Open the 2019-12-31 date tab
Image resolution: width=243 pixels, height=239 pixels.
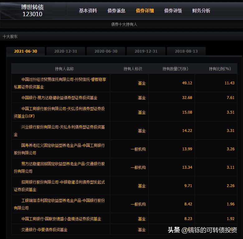click(x=146, y=51)
